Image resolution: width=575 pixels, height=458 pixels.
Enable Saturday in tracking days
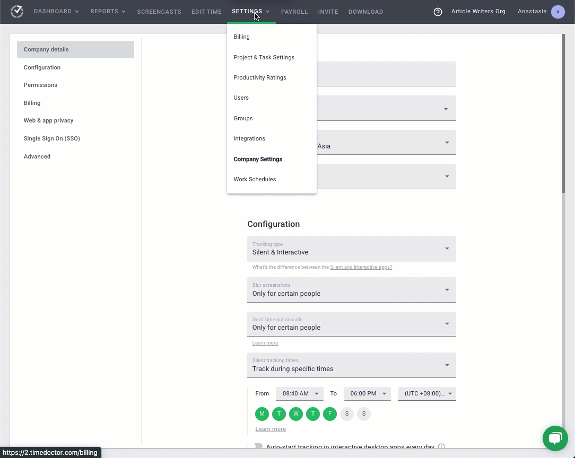pyautogui.click(x=347, y=413)
